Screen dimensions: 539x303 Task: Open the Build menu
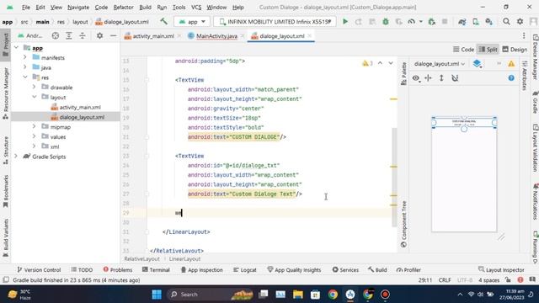click(x=145, y=8)
